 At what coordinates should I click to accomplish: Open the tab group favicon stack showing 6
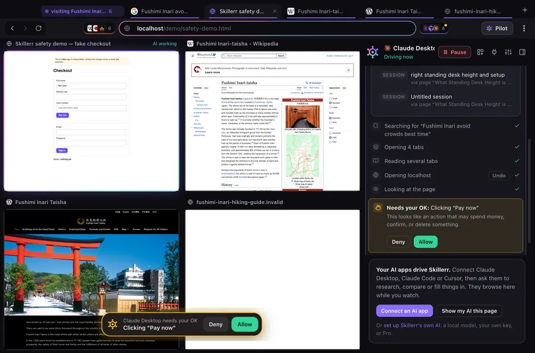pyautogui.click(x=99, y=28)
